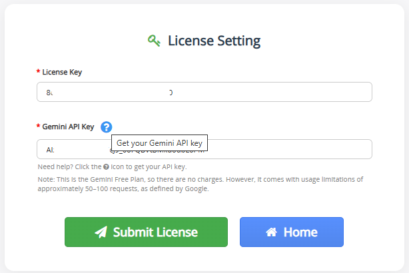Screen dimensions: 409x273
Task: Click the small question mark in the help text
Action: (x=106, y=167)
